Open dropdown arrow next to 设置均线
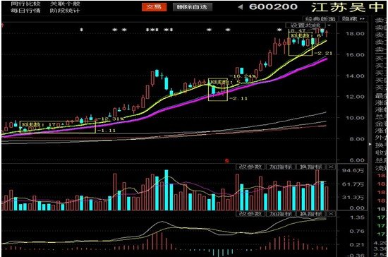 point(329,25)
